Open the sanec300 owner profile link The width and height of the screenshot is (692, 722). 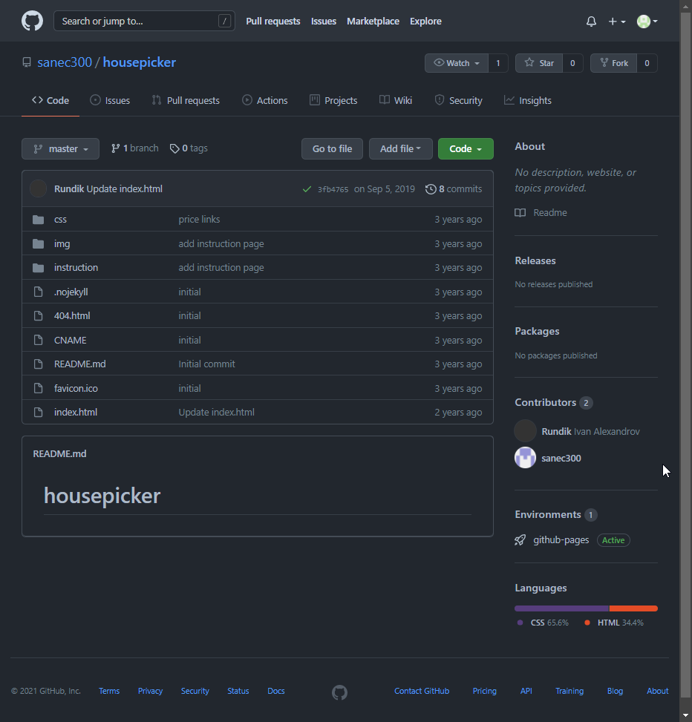tap(65, 62)
